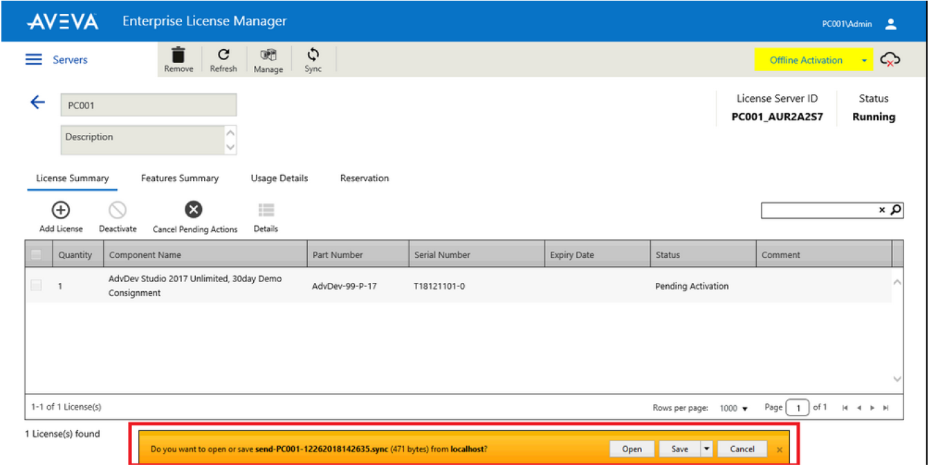Click the Running status text
Viewport: 929px width, 471px height.
pos(874,117)
